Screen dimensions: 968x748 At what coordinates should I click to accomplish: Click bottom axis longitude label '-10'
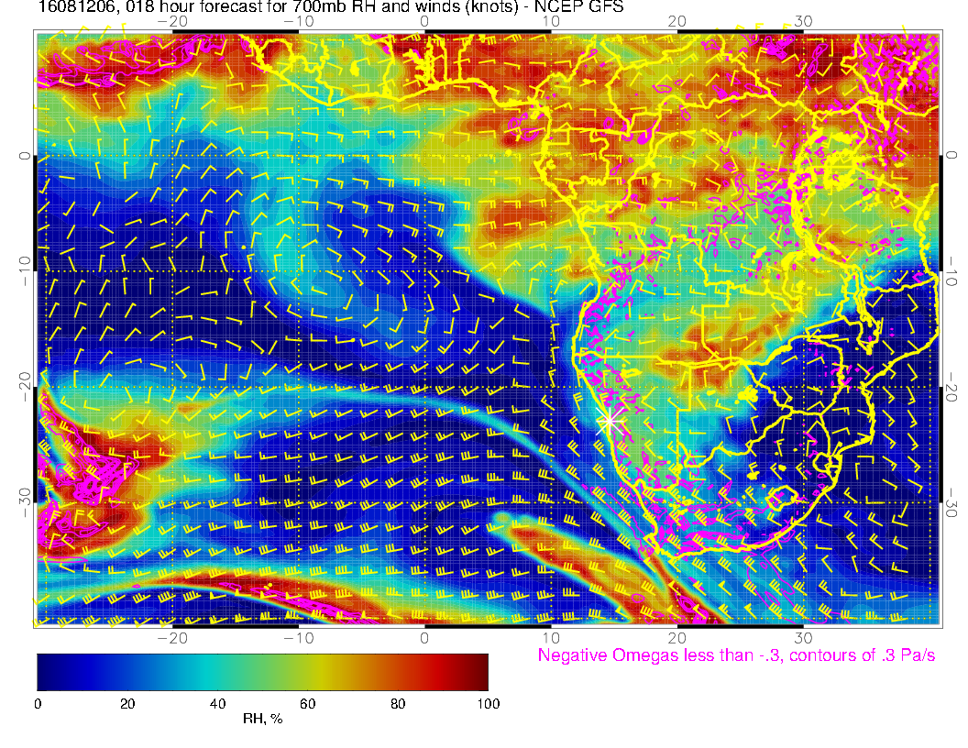[299, 638]
